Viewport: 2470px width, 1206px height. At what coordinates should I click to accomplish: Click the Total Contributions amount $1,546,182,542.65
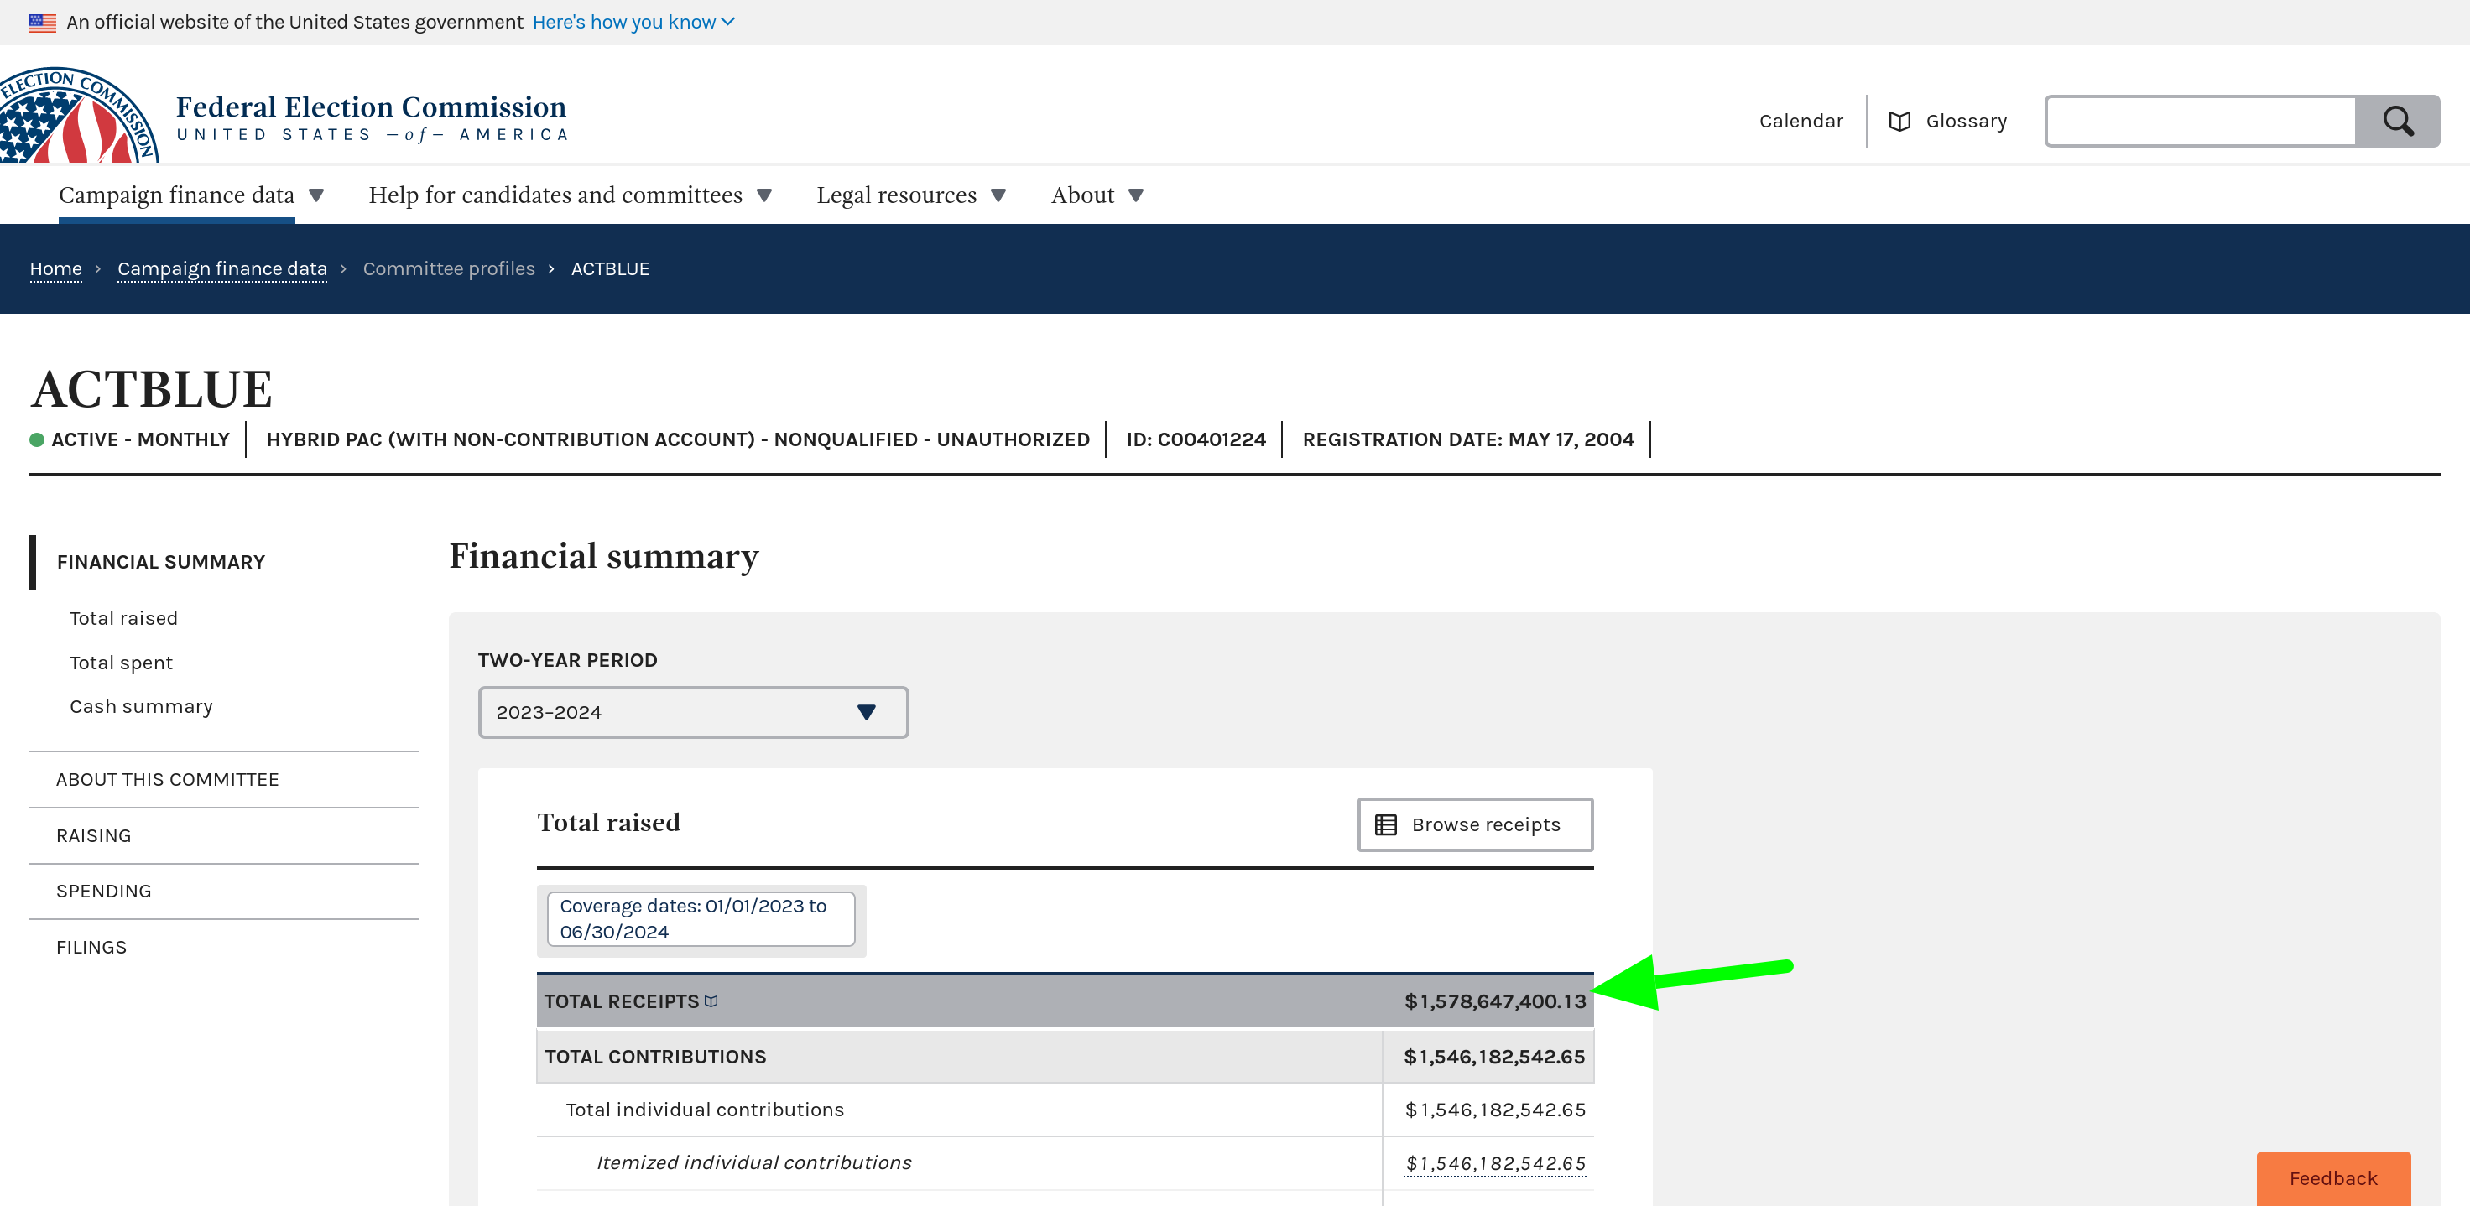(x=1494, y=1057)
